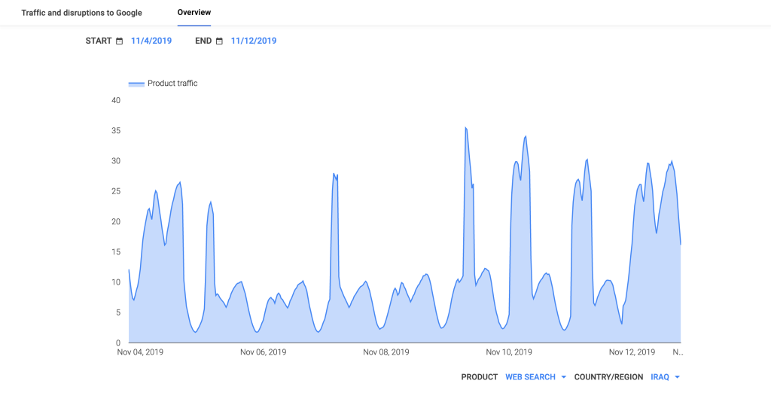Viewport: 771px width, 399px height.
Task: Toggle the Product traffic legend entry
Action: pos(163,84)
